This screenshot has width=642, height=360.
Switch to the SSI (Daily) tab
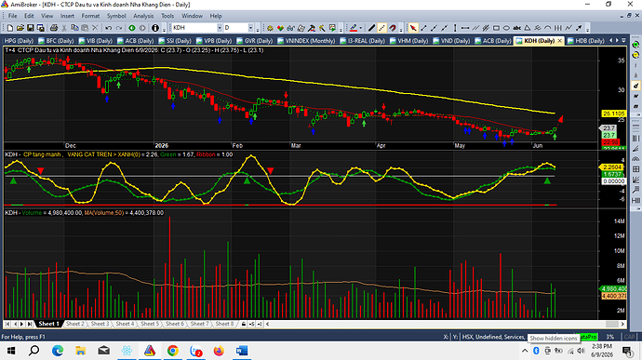click(x=175, y=41)
